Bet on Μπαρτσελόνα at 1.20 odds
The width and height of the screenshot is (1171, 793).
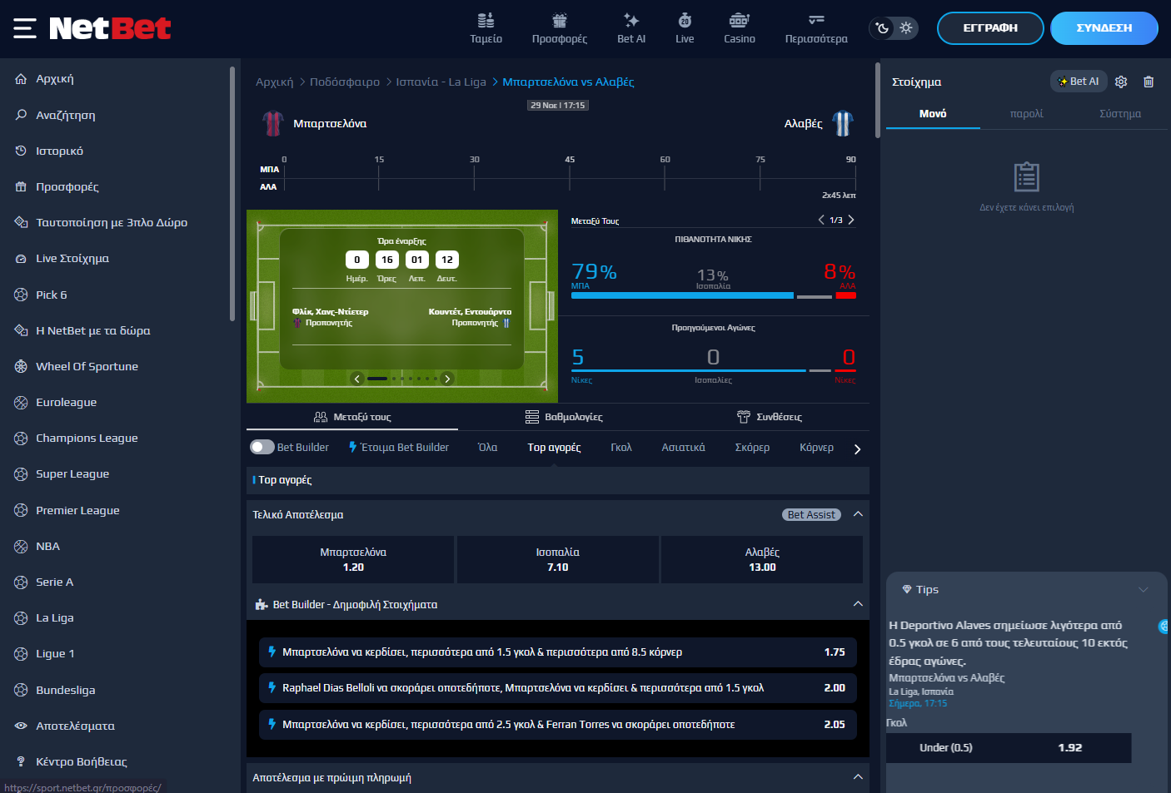(x=353, y=559)
